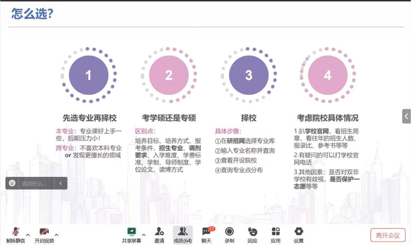
Task: Unmute microphone via 解除静音
Action: tap(16, 232)
